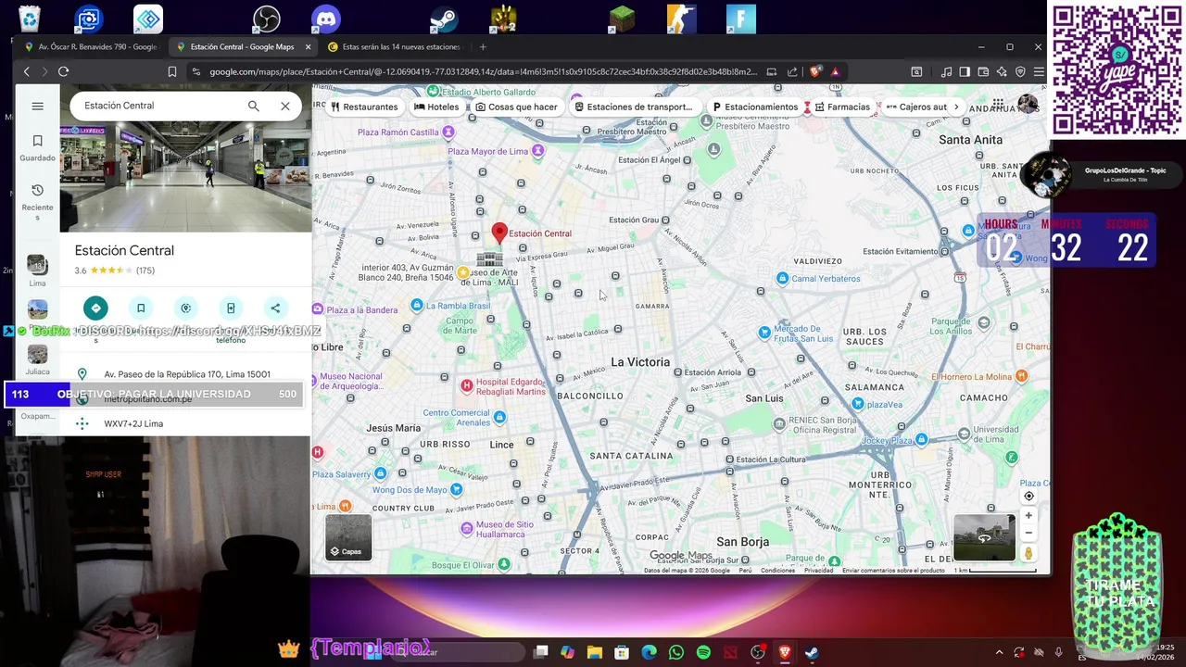Open the Google apps grid
The height and width of the screenshot is (667, 1186).
[998, 105]
